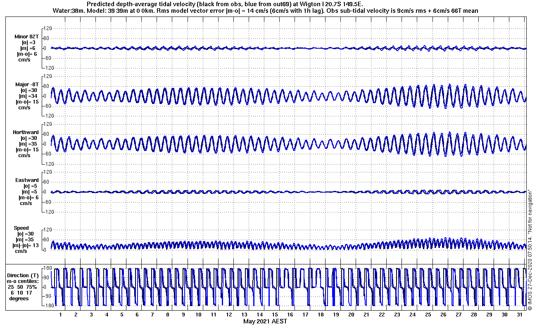Click the '120' tick of the Minor panel
Image resolution: width=537 pixels, height=330 pixels.
47,28
